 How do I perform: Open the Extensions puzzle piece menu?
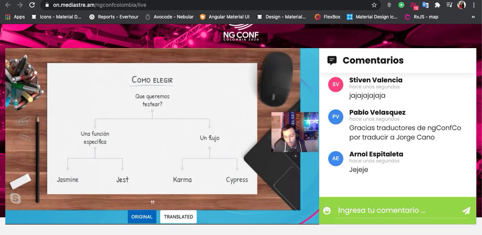(x=437, y=5)
